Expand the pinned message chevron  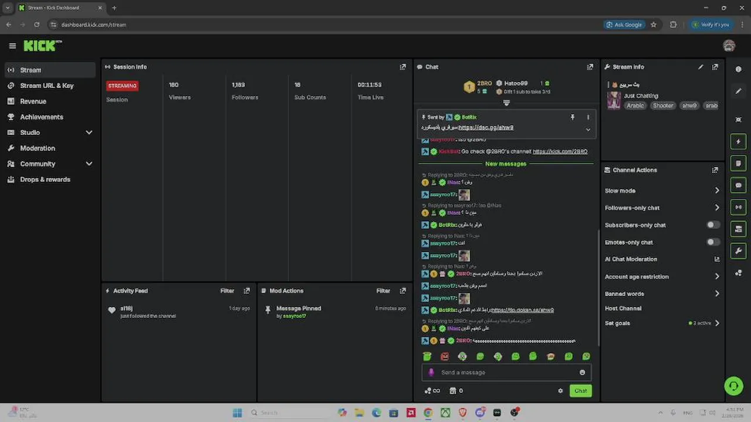588,130
